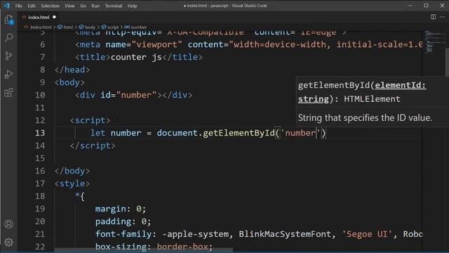
Task: Click the div id="number" line
Action: pyautogui.click(x=133, y=96)
